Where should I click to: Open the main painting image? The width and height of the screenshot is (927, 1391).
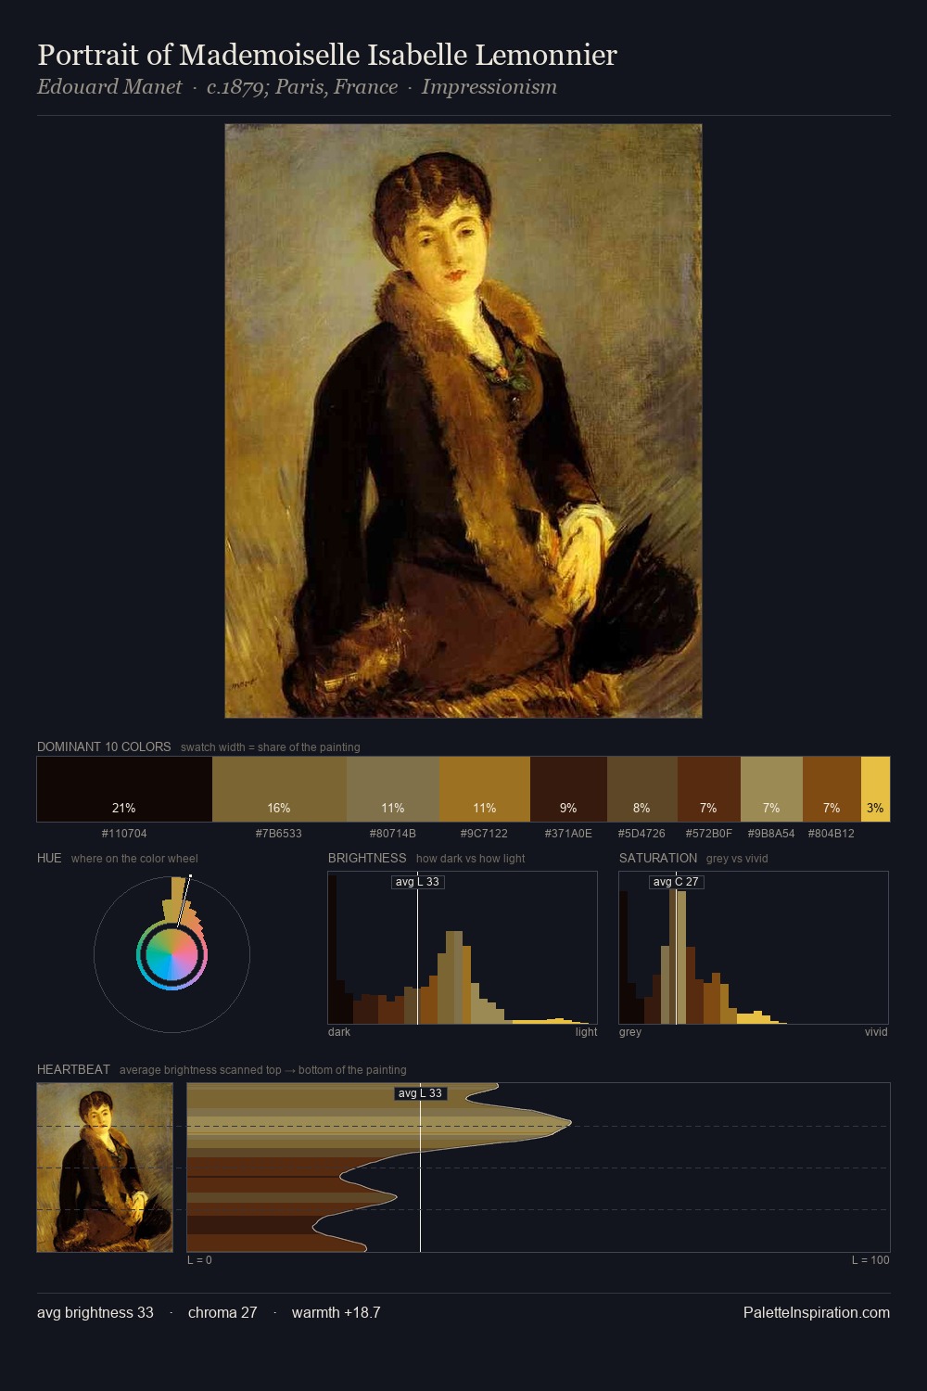click(463, 421)
